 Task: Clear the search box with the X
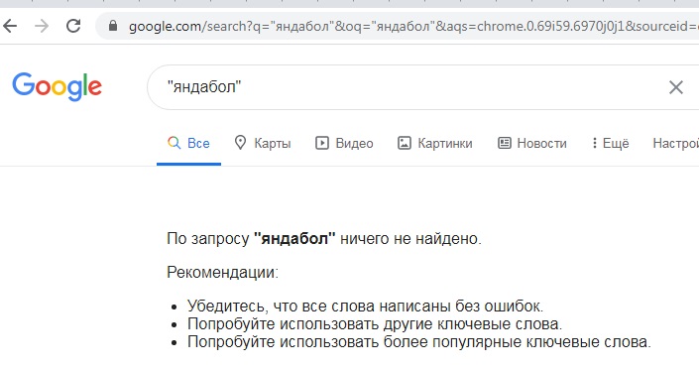[676, 87]
